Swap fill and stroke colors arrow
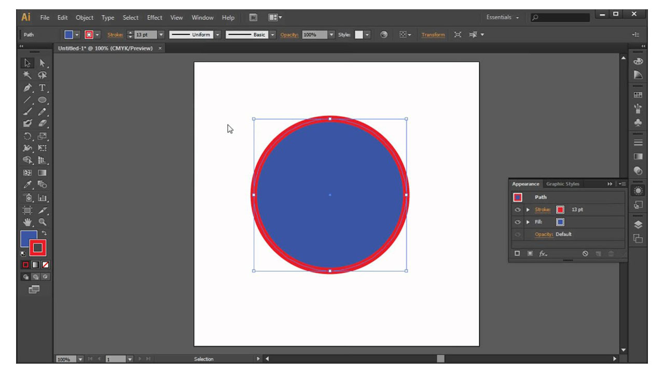 (x=44, y=234)
